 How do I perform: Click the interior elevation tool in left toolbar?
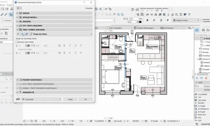(11, 14)
